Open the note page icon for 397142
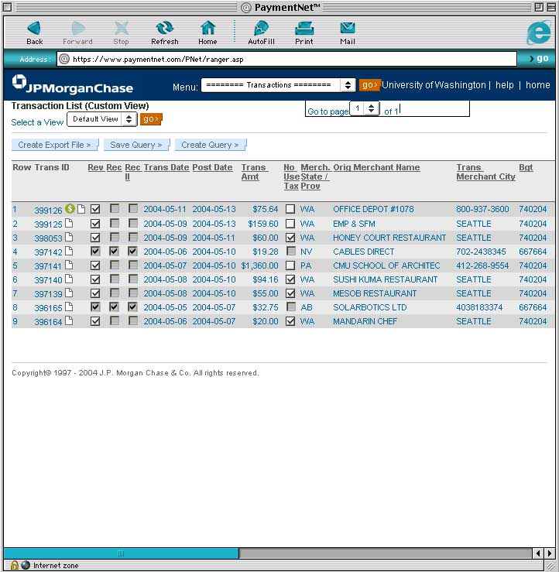The height and width of the screenshot is (572, 559). (69, 251)
